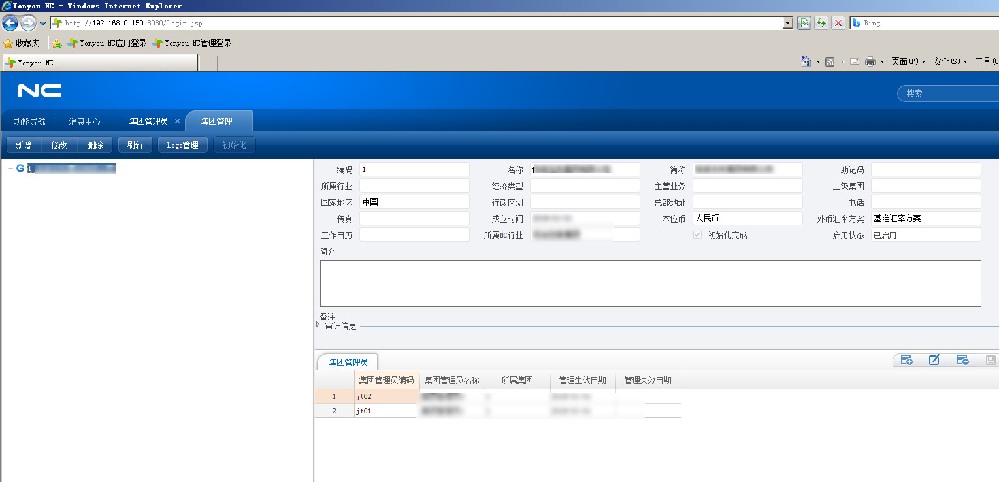Switch to the 消息中心 tab
999x482 pixels.
point(85,121)
